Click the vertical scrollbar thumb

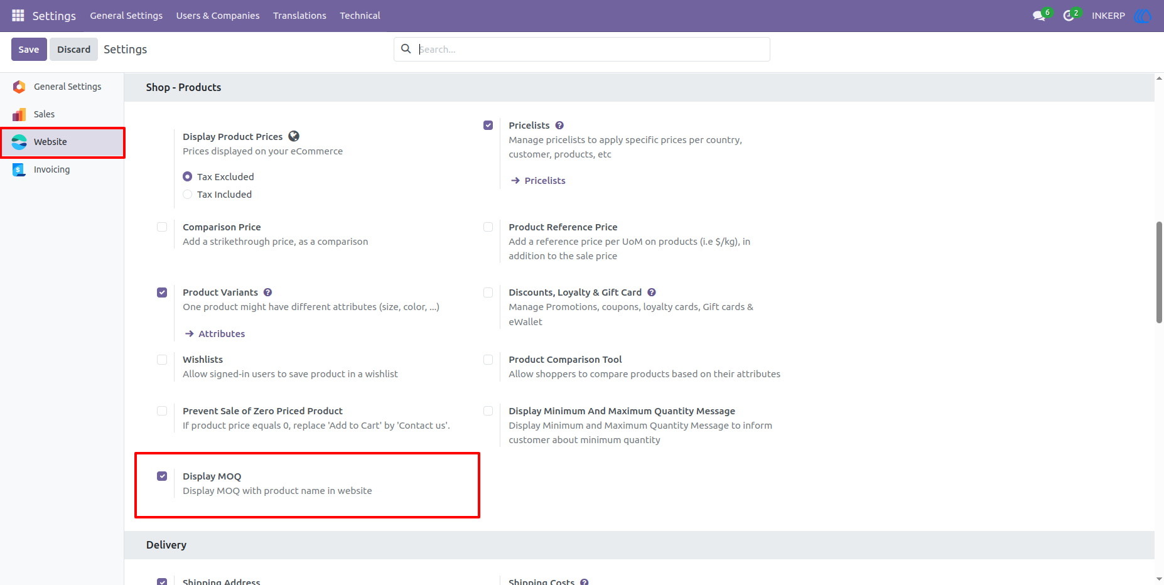point(1159,272)
